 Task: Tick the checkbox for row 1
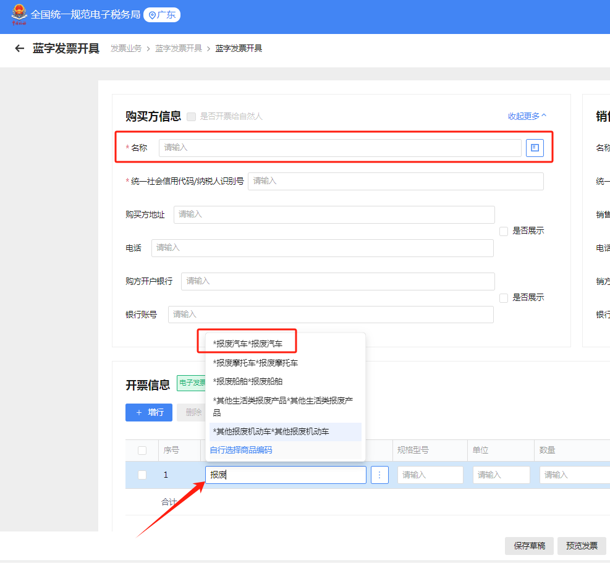(x=142, y=475)
